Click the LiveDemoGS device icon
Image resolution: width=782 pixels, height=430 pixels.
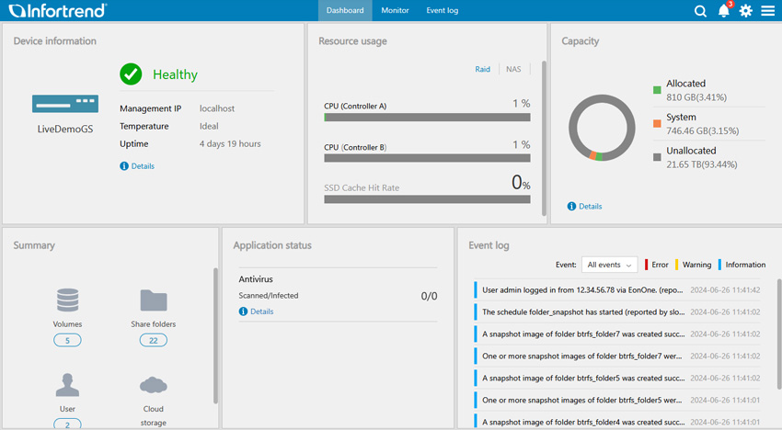(65, 104)
